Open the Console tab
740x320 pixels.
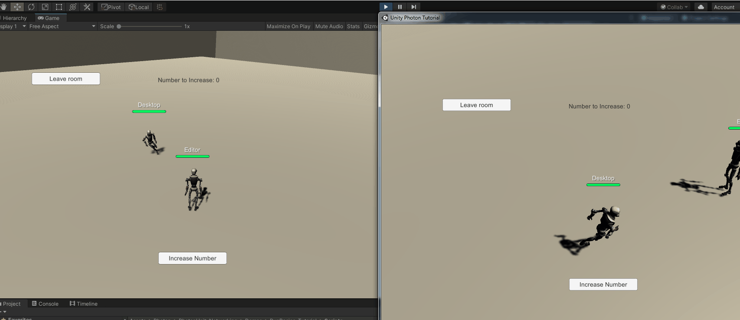(x=45, y=304)
